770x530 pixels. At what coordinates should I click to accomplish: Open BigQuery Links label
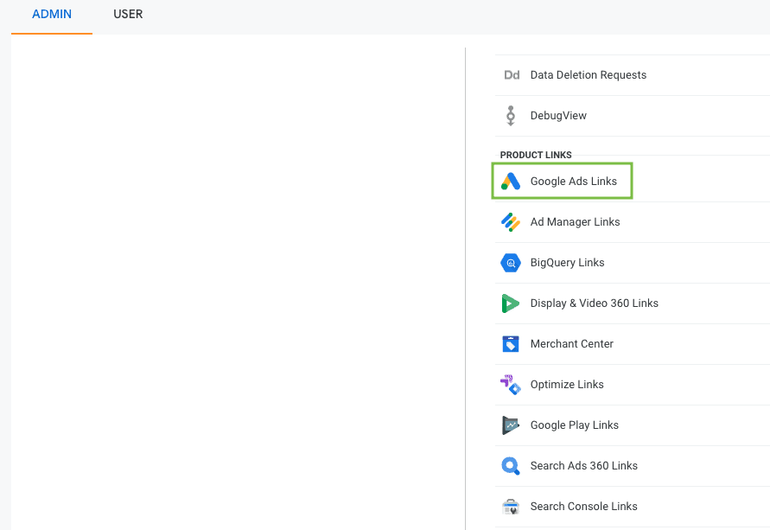tap(567, 263)
